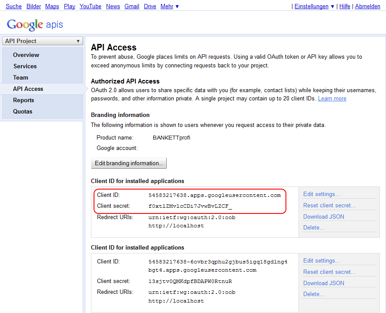Expand the Mehr menu
The image size is (386, 313).
[170, 6]
